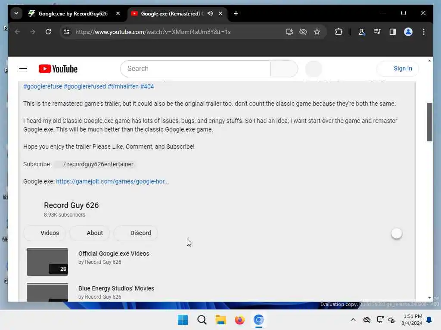Open the #timhairten hashtag
The width and height of the screenshot is (441, 330).
123,86
